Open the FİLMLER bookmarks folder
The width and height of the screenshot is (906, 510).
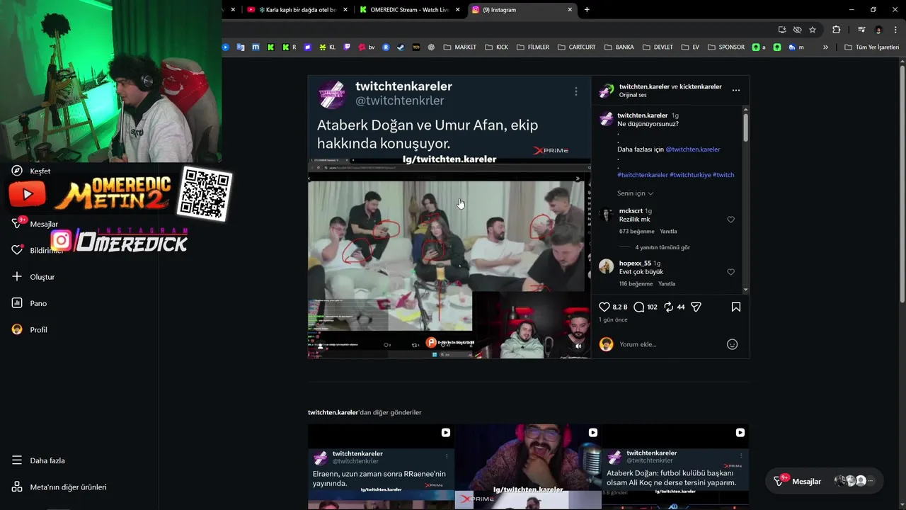[x=533, y=47]
